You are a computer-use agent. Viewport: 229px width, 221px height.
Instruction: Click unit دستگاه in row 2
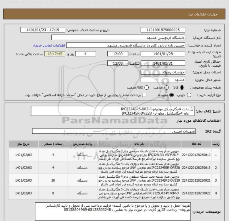pyautogui.click(x=82, y=168)
